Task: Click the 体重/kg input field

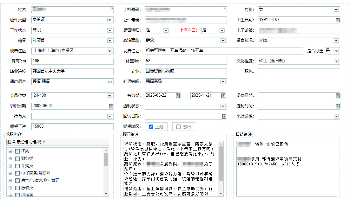Action: [x=186, y=61]
